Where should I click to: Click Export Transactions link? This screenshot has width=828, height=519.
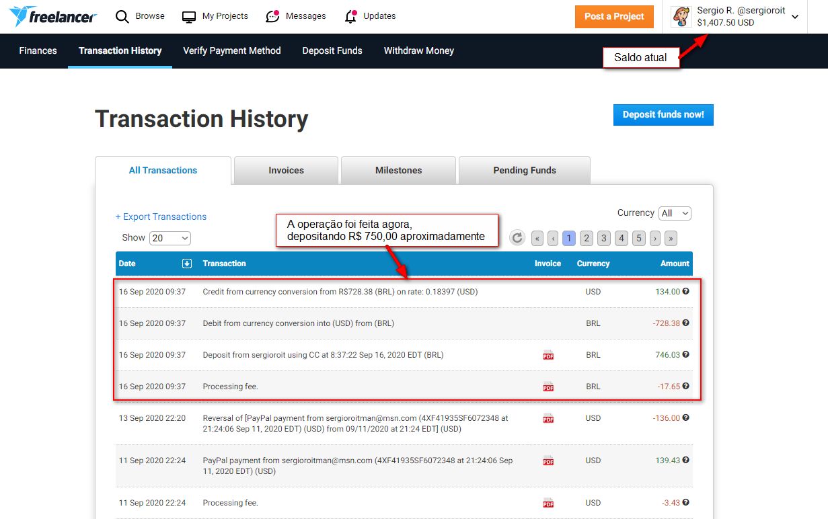tap(161, 217)
